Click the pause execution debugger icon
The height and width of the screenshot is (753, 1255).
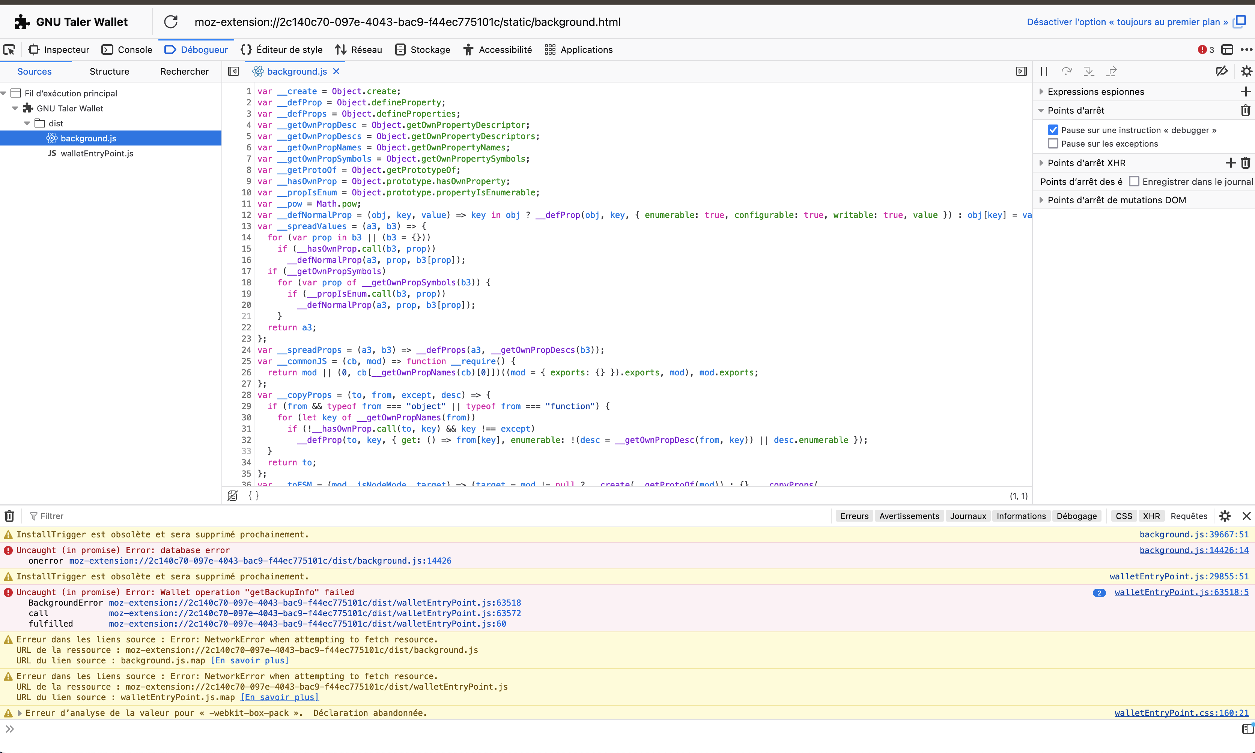click(1044, 72)
